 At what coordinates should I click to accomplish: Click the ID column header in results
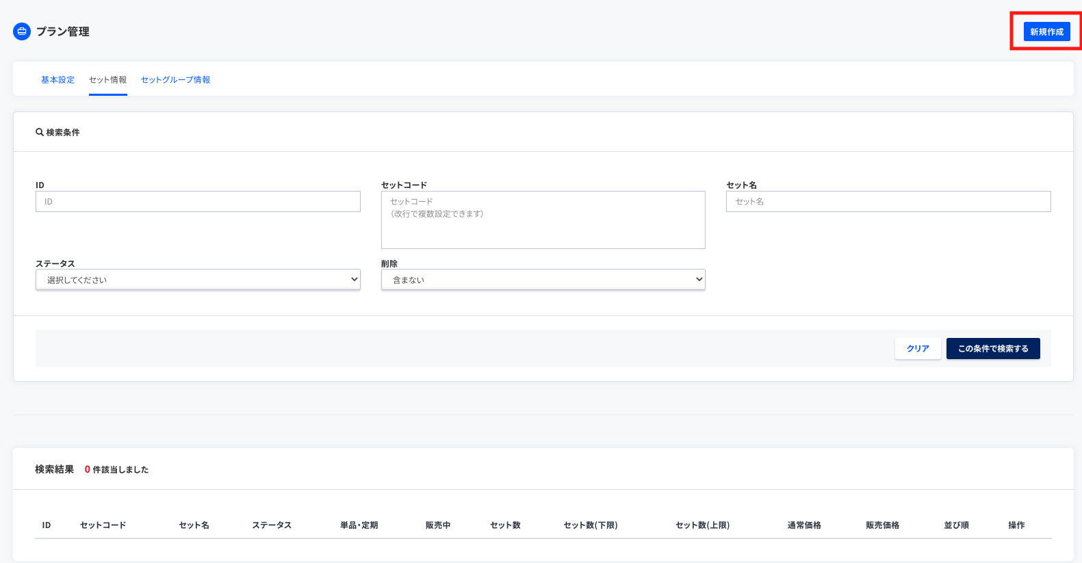pos(47,525)
